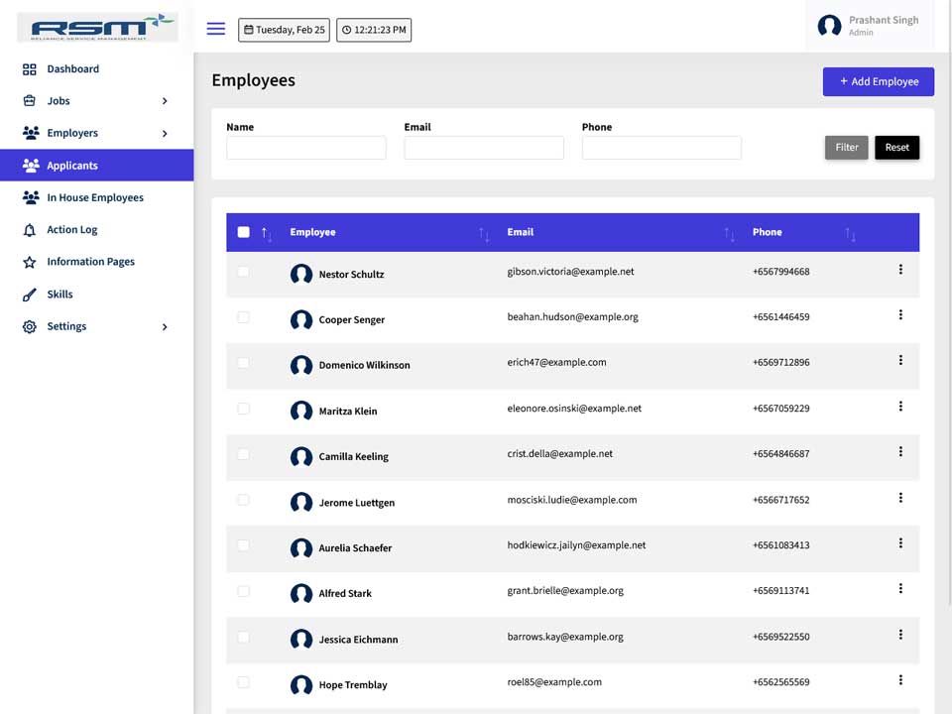The height and width of the screenshot is (714, 952).
Task: Click the RSM logo
Action: [x=98, y=27]
